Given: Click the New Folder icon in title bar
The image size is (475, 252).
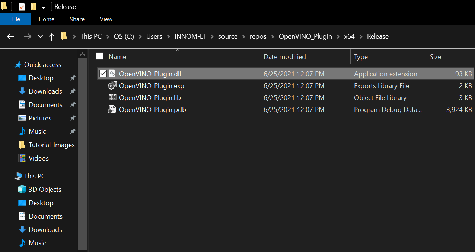Looking at the screenshot, I should pos(33,7).
